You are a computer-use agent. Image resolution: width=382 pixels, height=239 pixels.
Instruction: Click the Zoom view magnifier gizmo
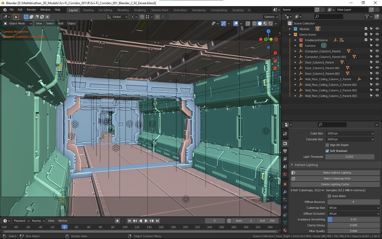click(275, 53)
